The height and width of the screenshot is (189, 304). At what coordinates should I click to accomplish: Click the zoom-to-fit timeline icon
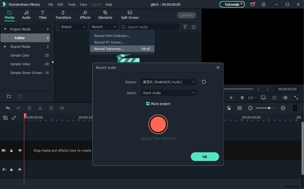pos(239,108)
